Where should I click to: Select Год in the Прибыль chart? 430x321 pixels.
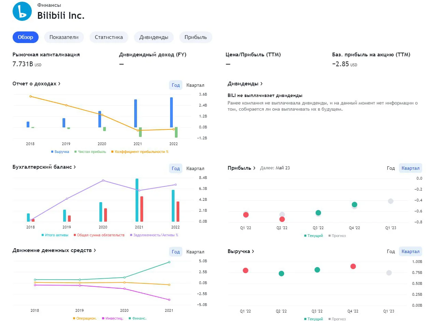point(391,168)
